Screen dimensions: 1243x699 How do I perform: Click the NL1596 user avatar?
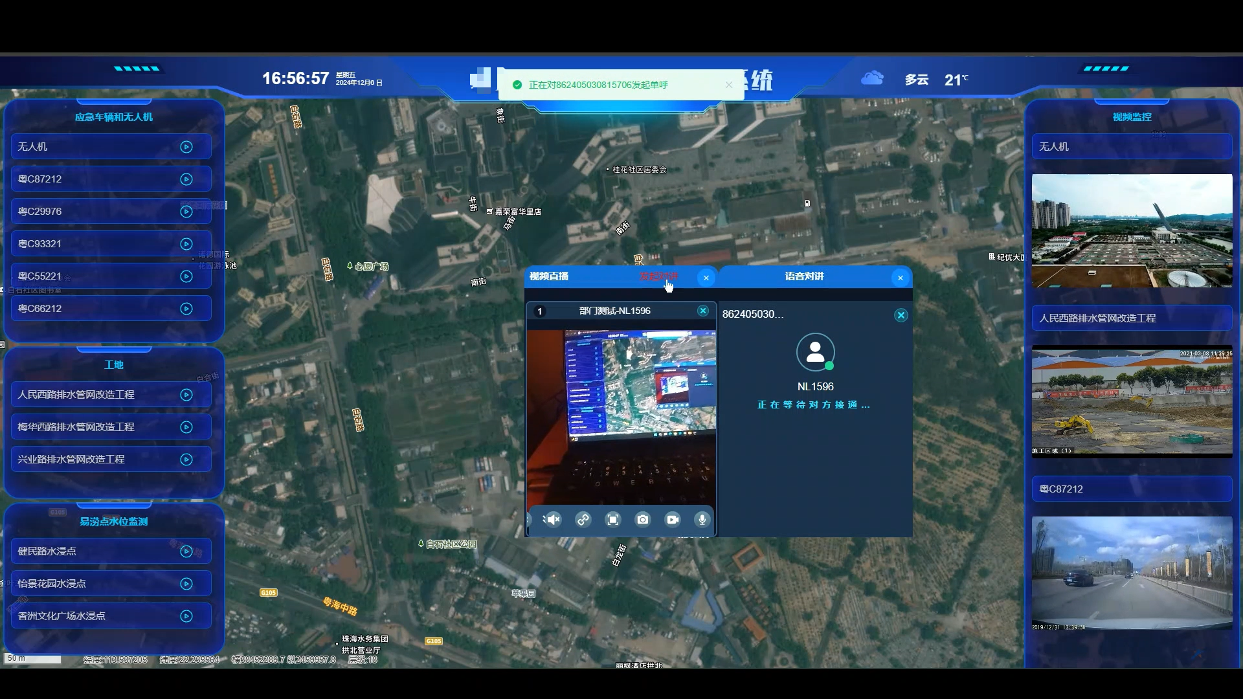point(816,352)
